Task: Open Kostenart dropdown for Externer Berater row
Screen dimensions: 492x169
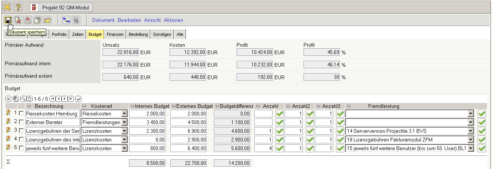Action: pos(124,122)
